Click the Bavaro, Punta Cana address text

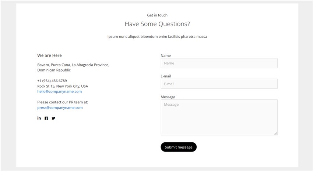coord(73,68)
